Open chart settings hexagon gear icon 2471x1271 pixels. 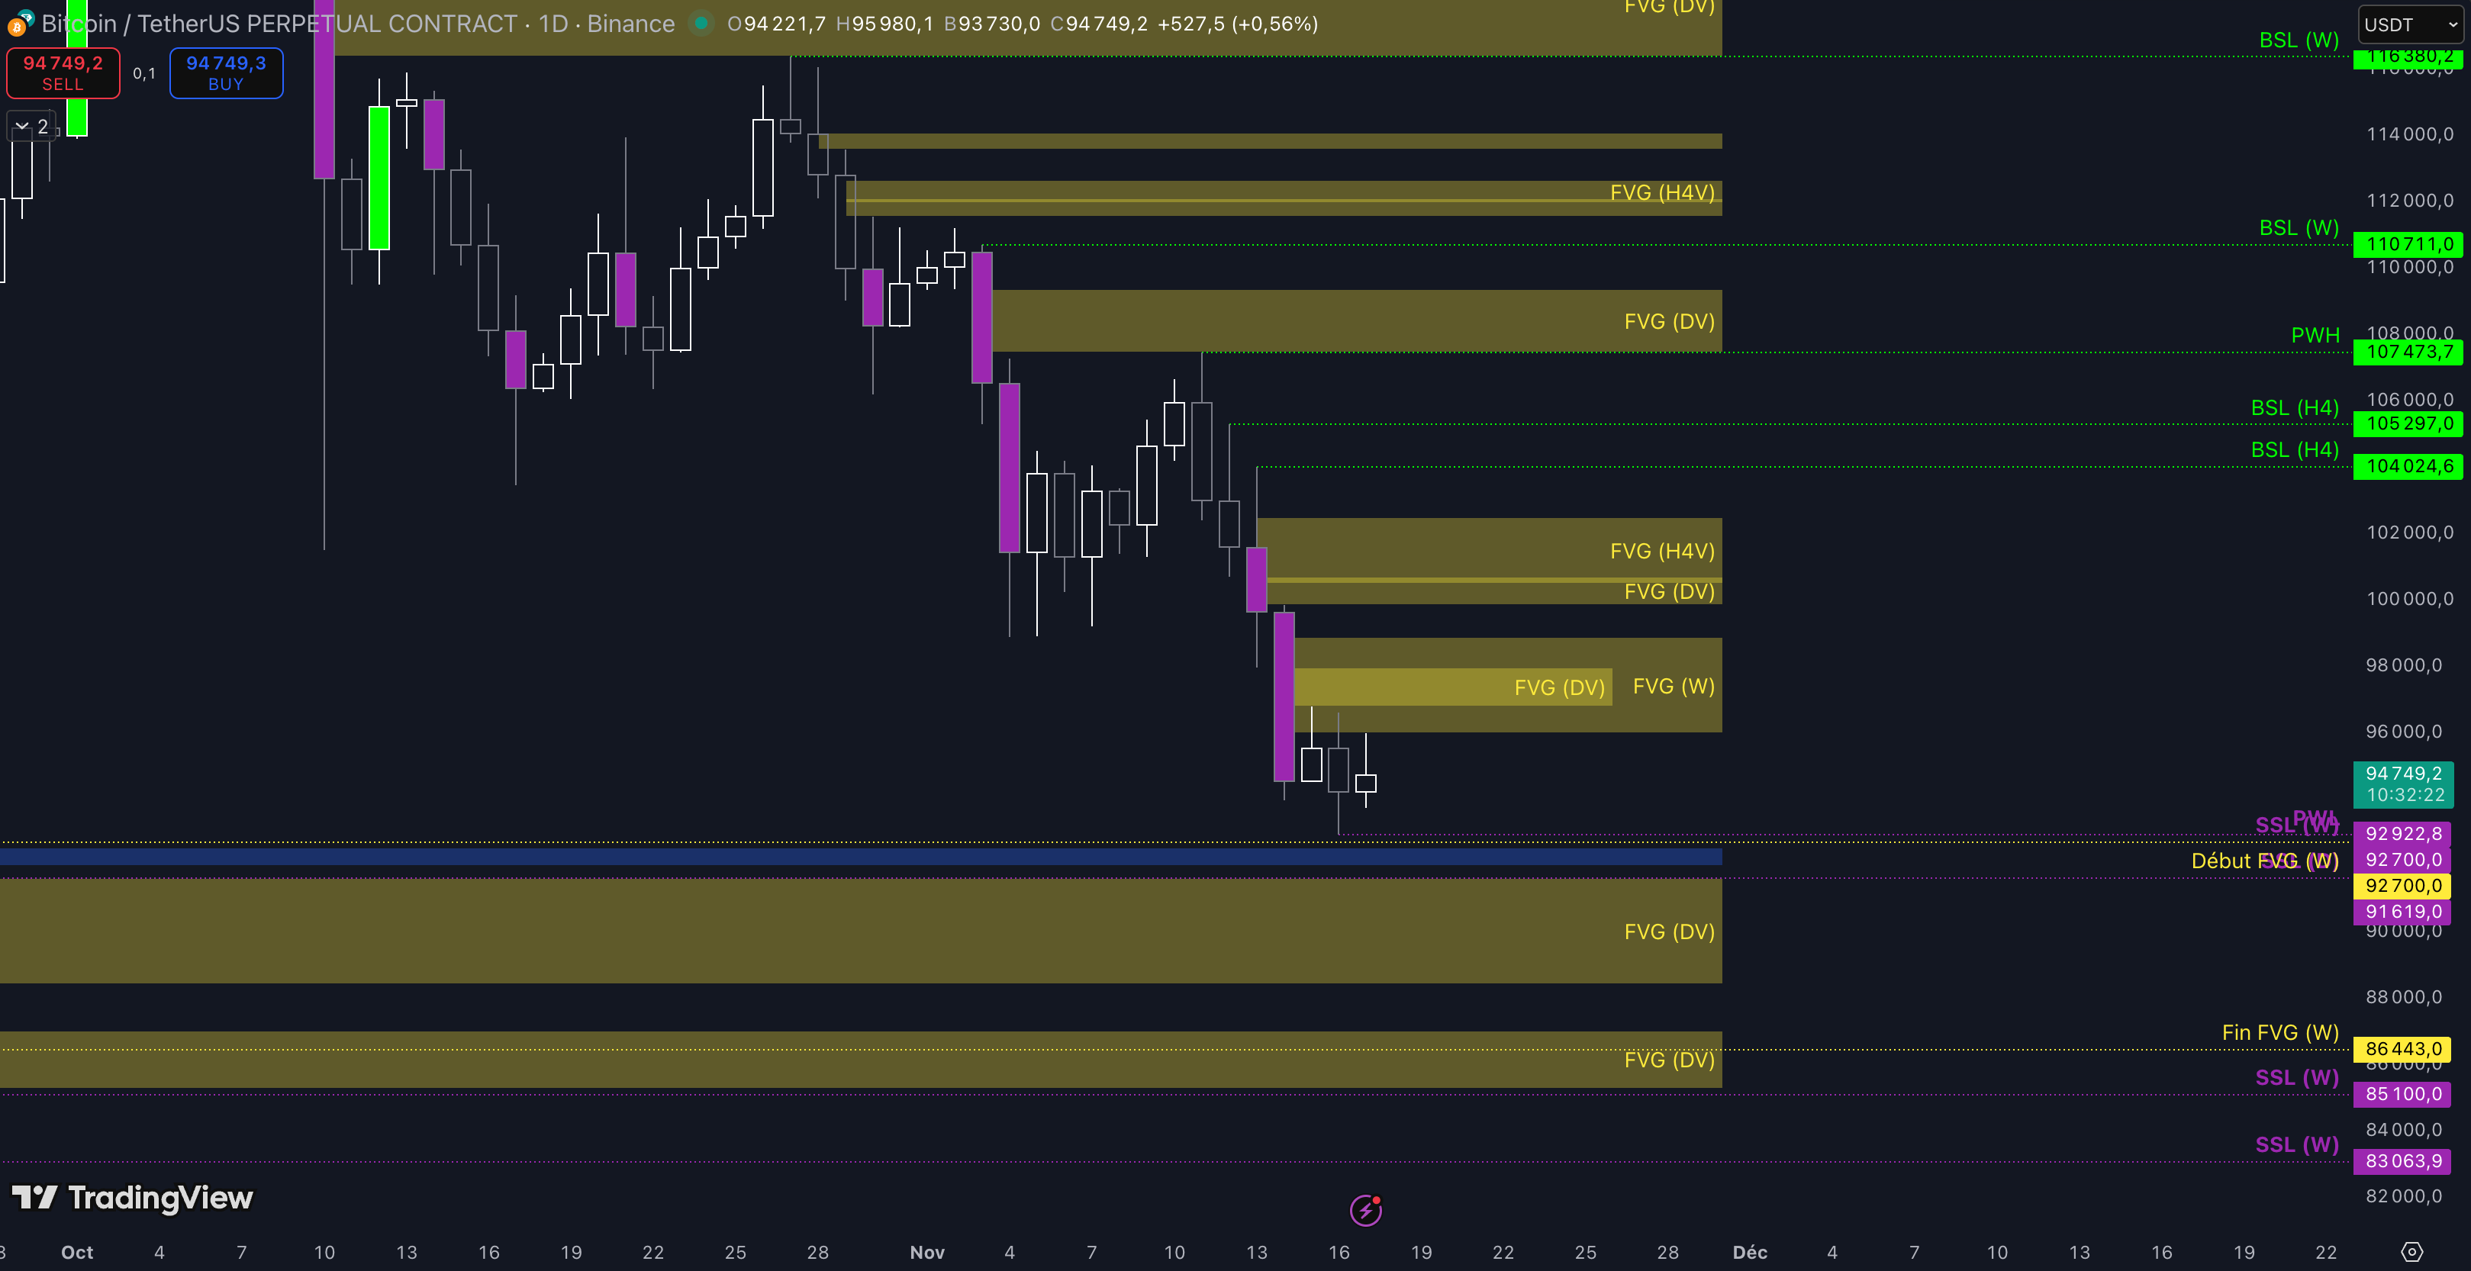(2411, 1252)
